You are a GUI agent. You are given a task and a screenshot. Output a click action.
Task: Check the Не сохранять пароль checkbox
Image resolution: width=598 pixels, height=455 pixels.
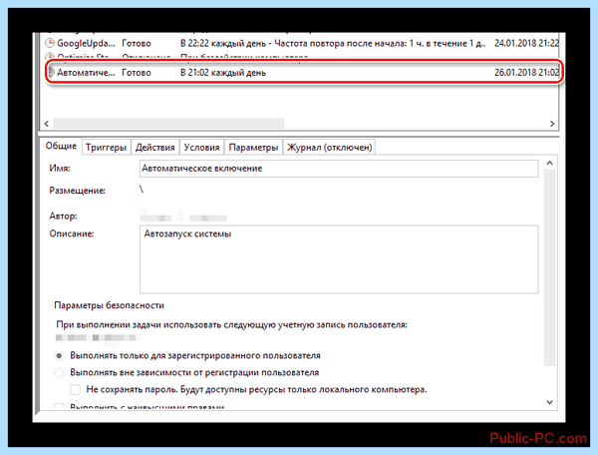pos(75,389)
